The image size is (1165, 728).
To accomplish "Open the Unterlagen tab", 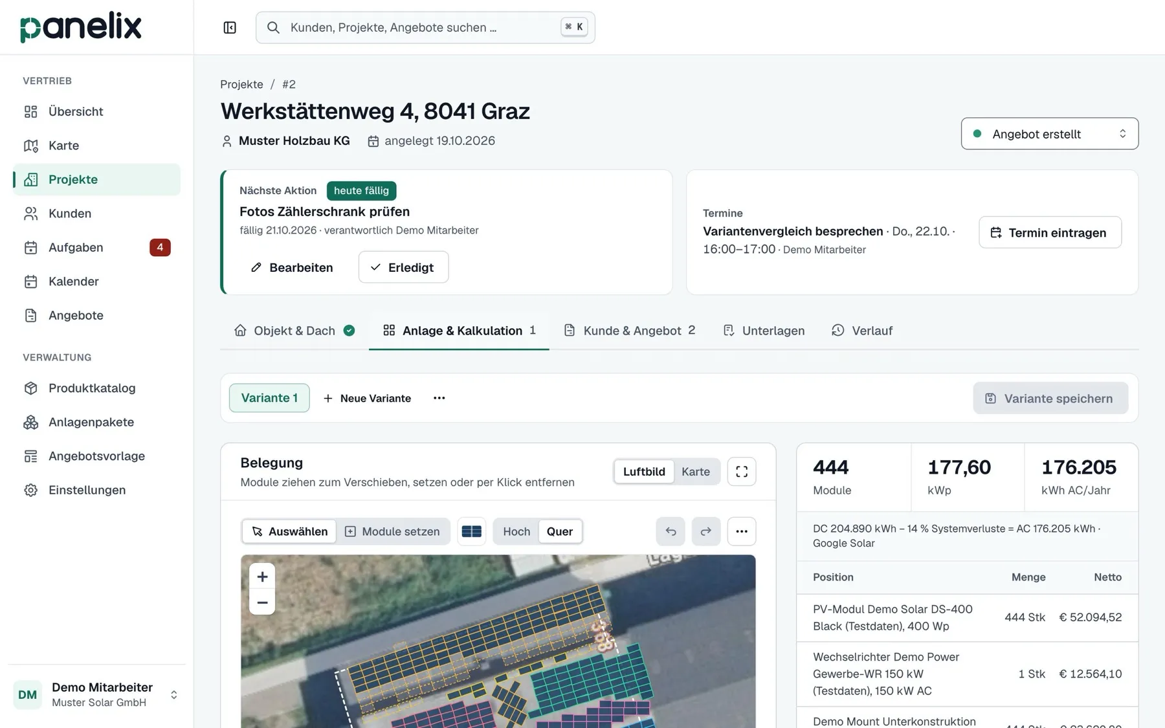I will (x=764, y=331).
